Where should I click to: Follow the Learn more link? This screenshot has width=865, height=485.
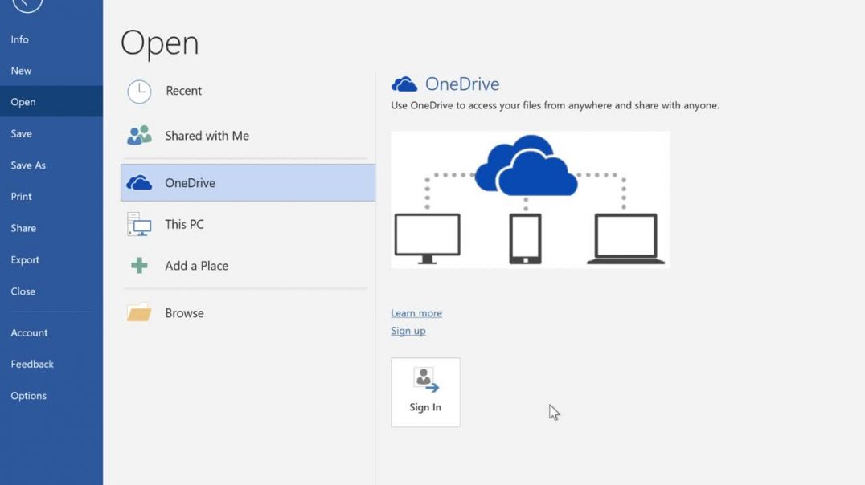pyautogui.click(x=416, y=313)
